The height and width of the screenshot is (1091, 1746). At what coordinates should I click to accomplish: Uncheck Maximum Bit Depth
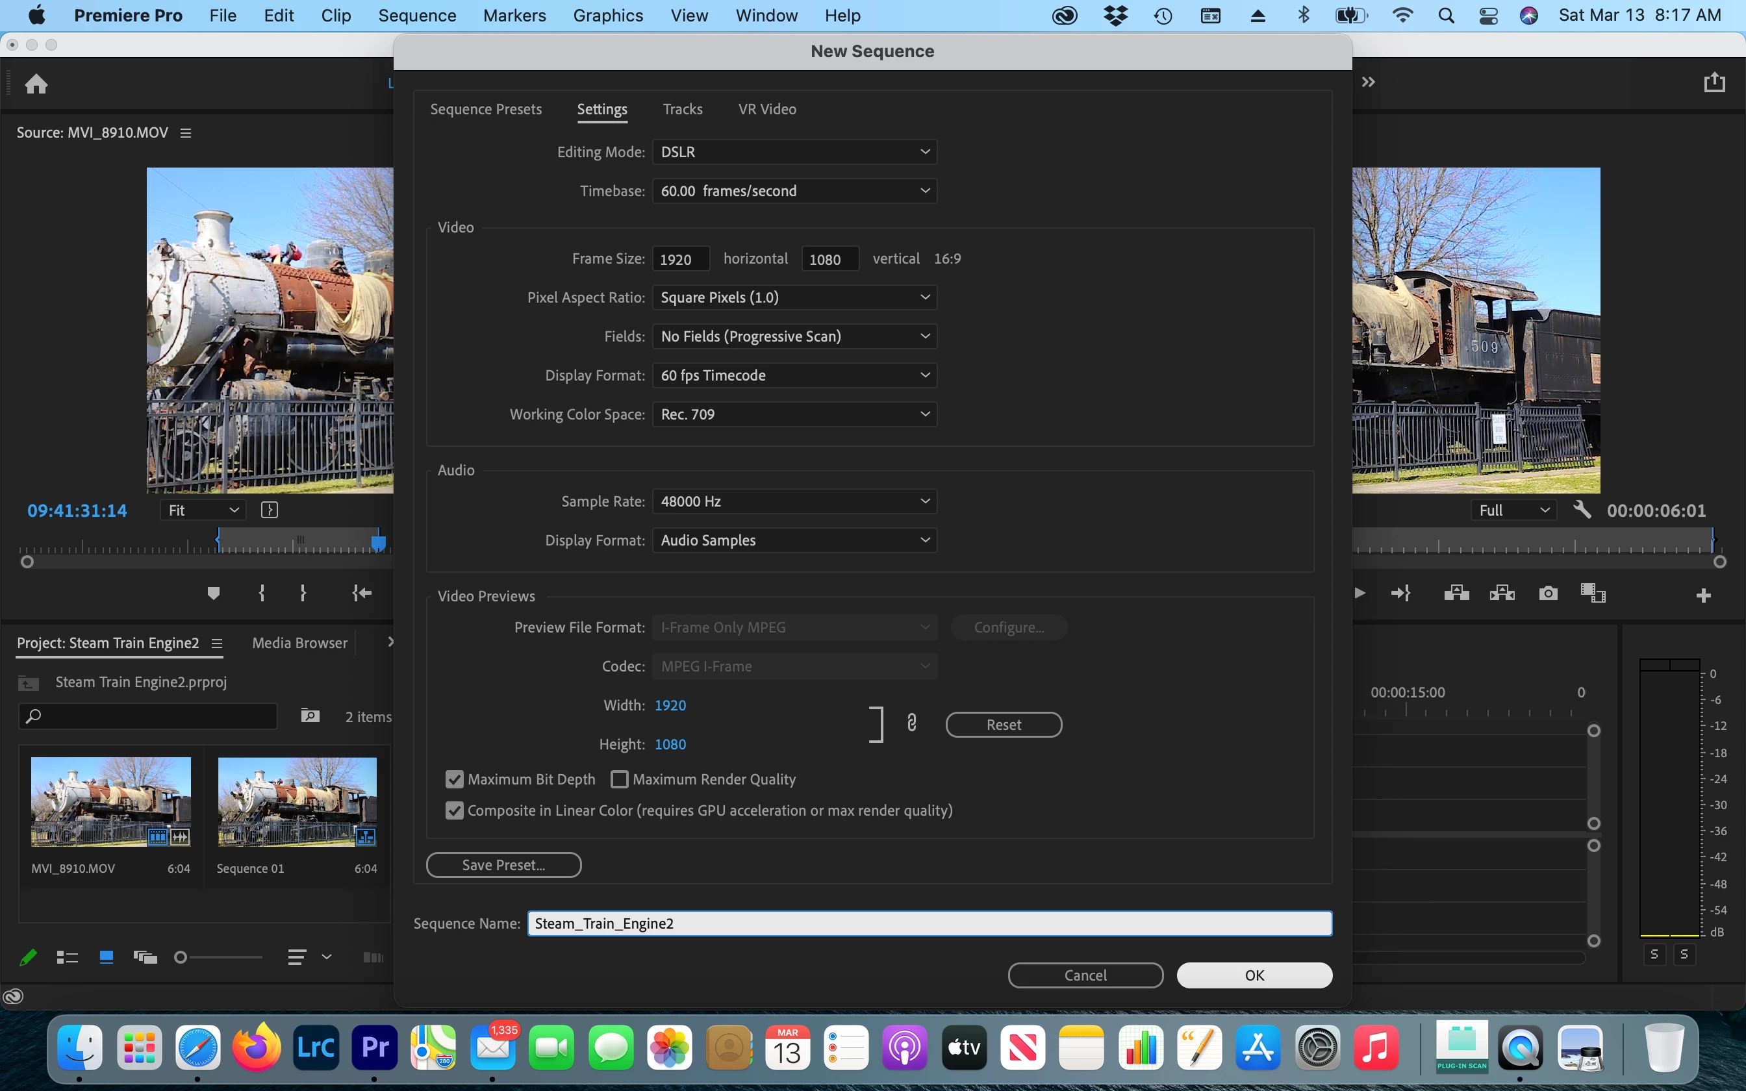coord(455,779)
